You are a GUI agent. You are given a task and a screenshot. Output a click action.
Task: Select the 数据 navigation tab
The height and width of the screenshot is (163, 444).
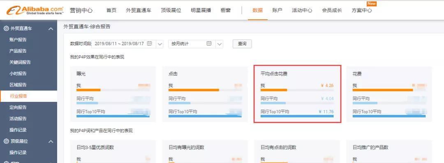pyautogui.click(x=258, y=11)
